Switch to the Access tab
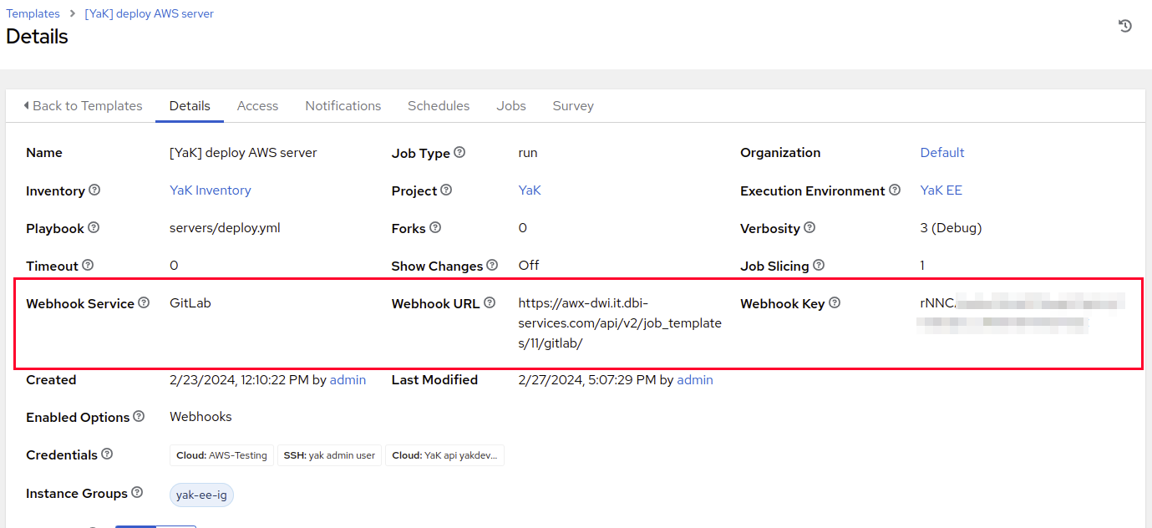1152x528 pixels. click(x=257, y=106)
